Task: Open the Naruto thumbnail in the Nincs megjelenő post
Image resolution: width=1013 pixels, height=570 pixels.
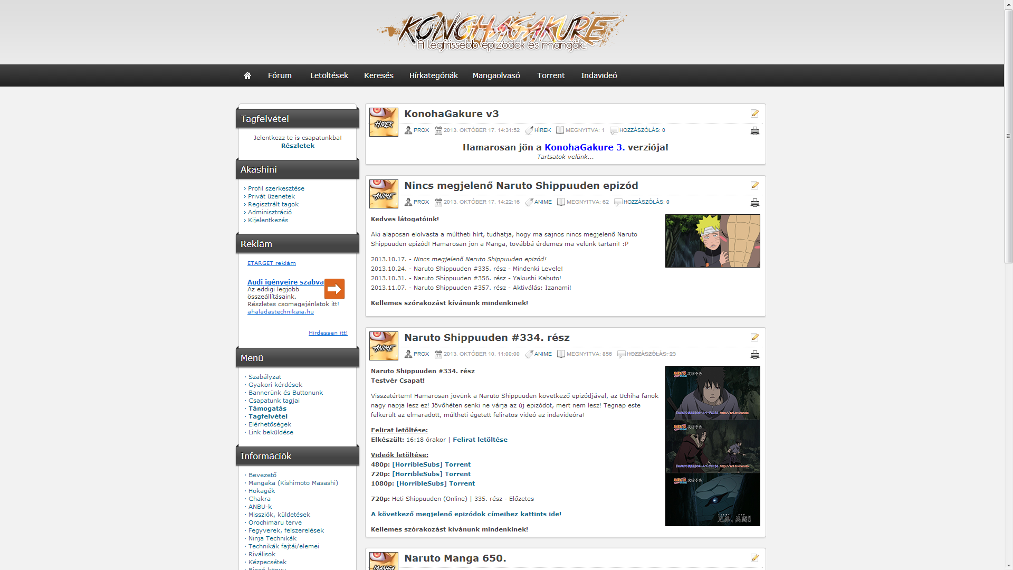Action: coord(712,241)
